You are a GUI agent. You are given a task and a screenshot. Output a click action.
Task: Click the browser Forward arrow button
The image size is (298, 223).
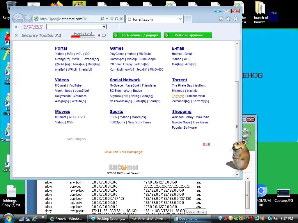coord(28,19)
